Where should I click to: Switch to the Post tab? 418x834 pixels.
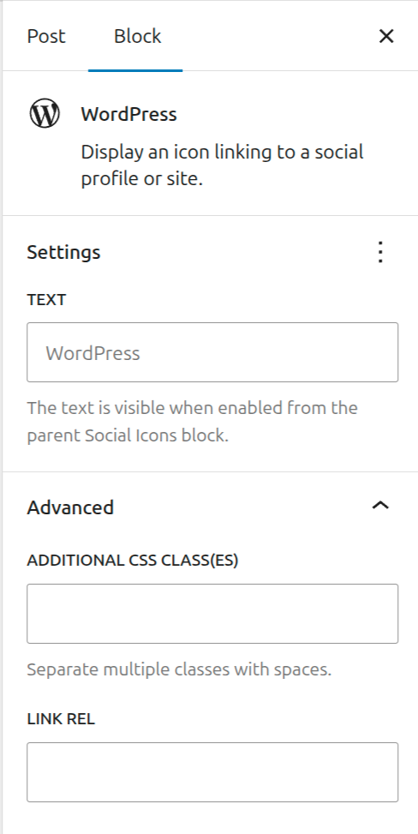tap(46, 36)
